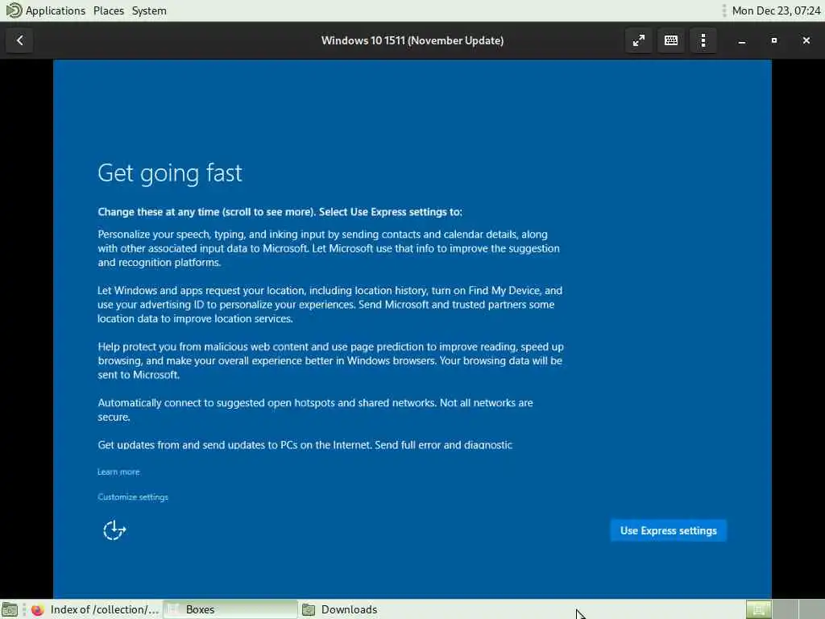Open the keyboard shortcuts menu
825x619 pixels.
click(x=671, y=40)
